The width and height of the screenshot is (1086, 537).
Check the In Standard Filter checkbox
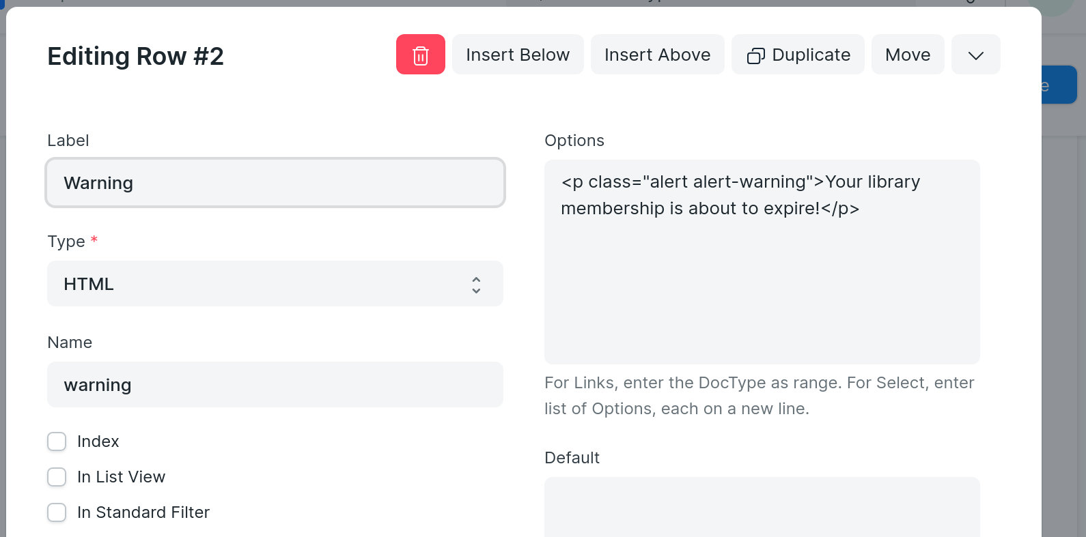point(57,512)
